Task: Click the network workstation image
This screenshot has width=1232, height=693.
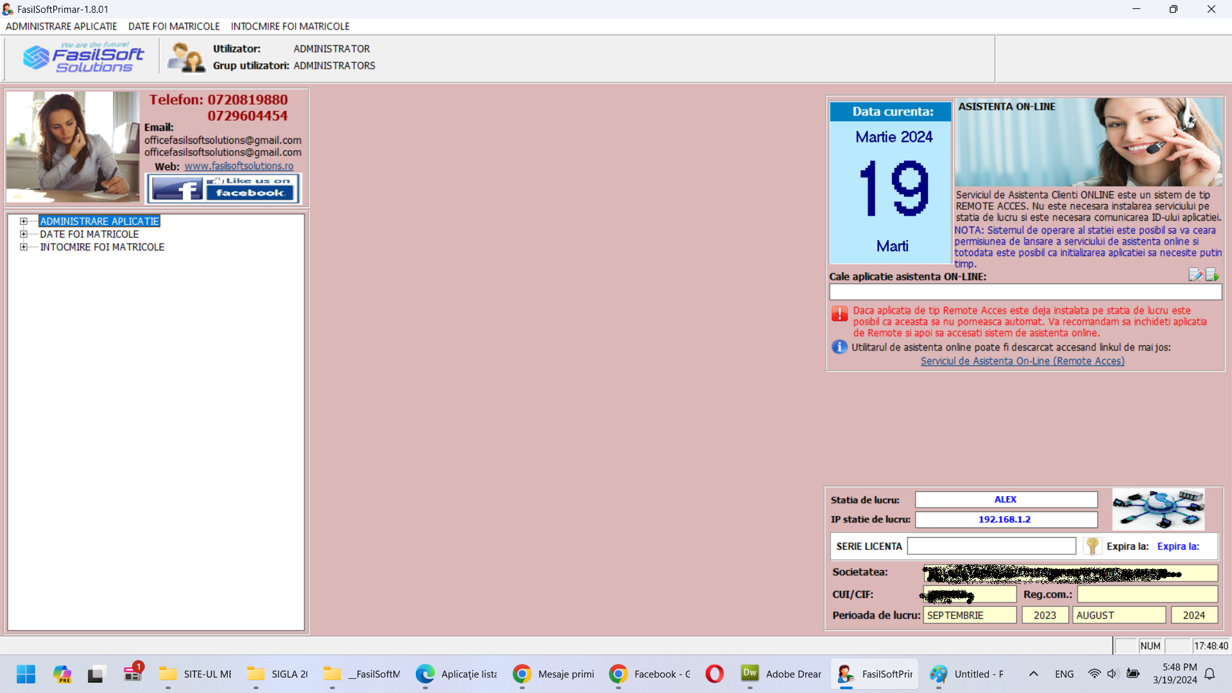Action: tap(1158, 509)
